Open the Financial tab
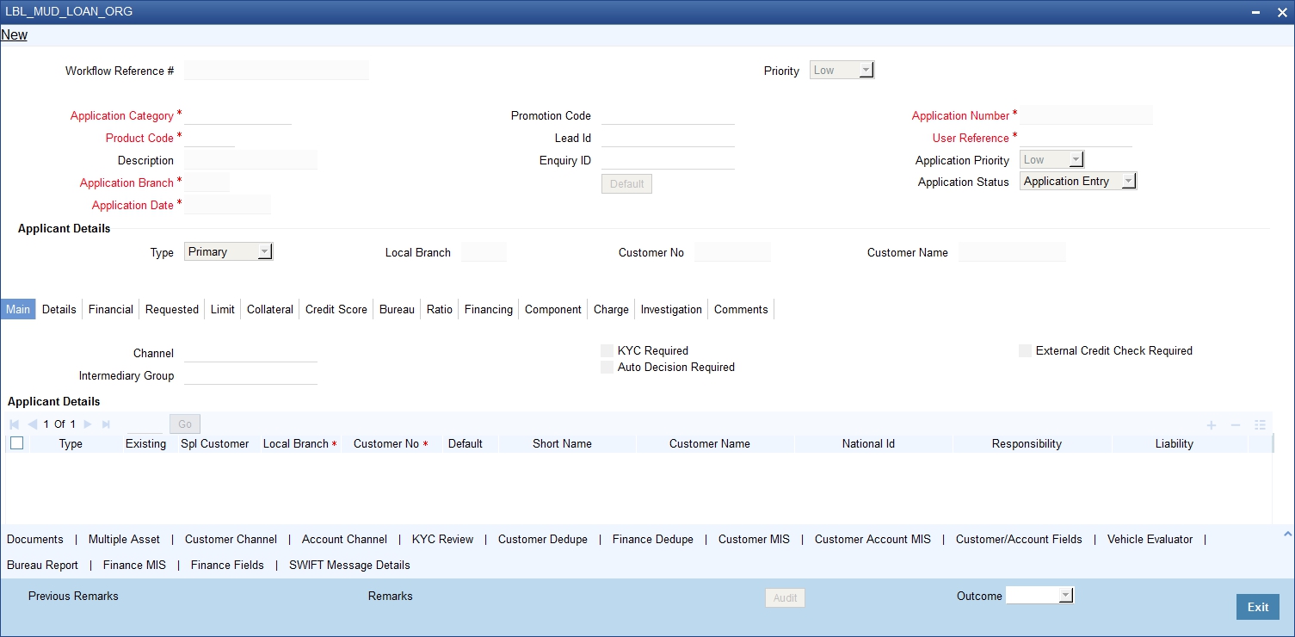 111,309
